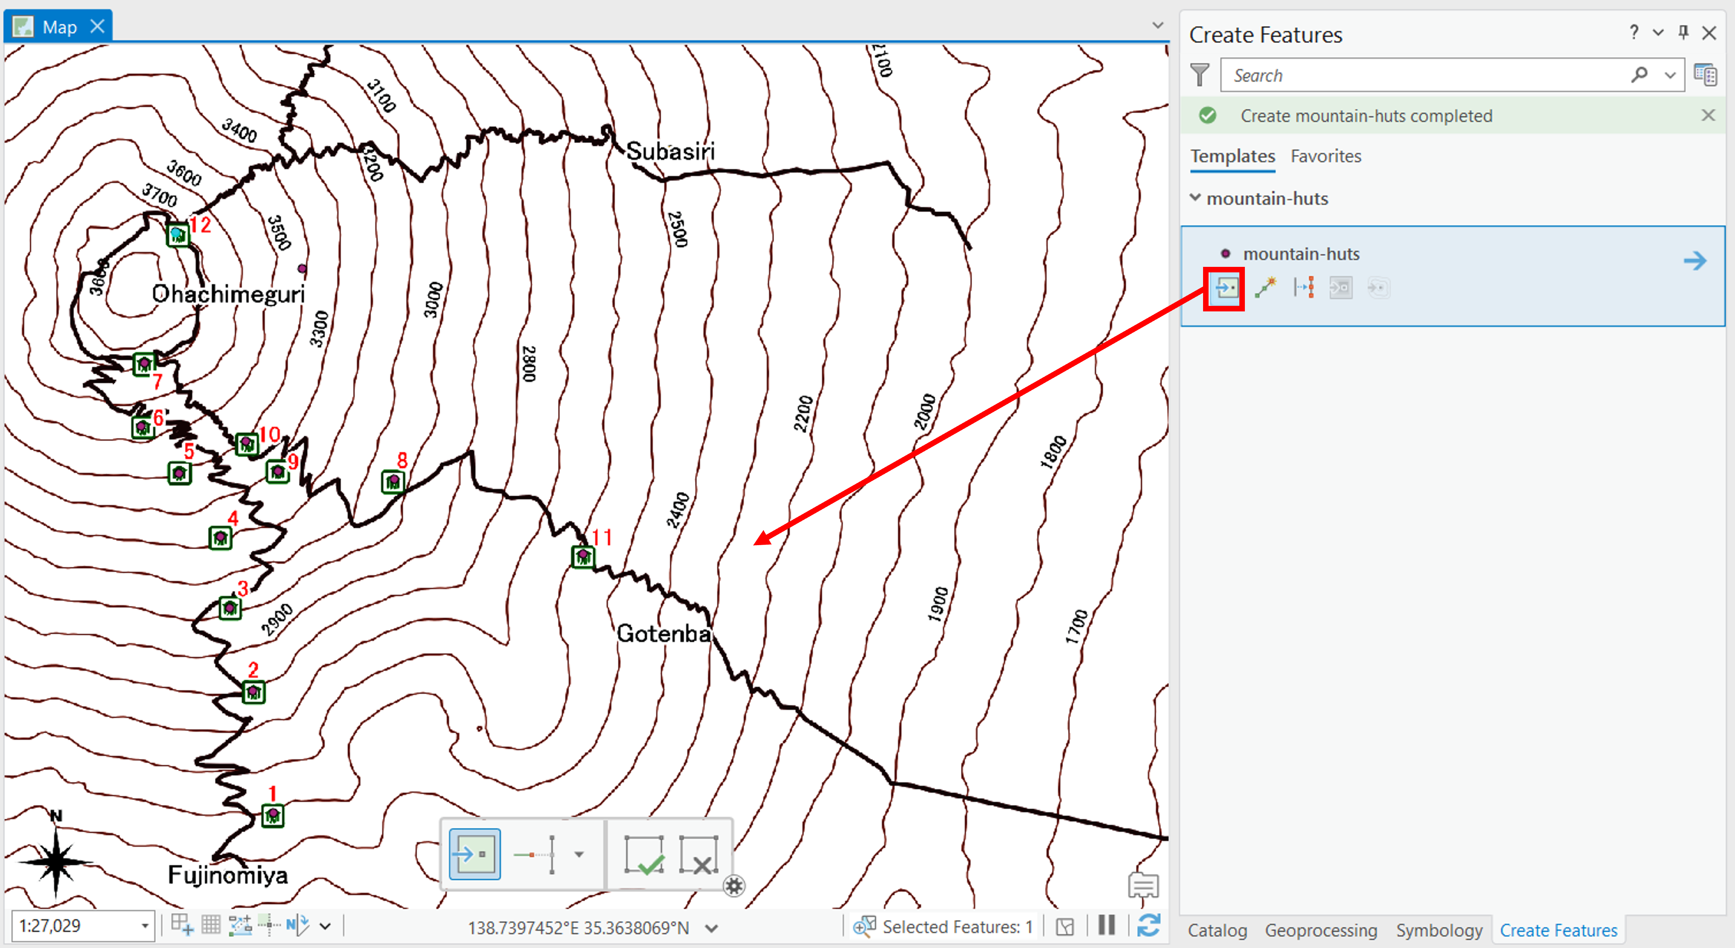Toggle the north correction status icon
This screenshot has width=1735, height=948.
(298, 925)
